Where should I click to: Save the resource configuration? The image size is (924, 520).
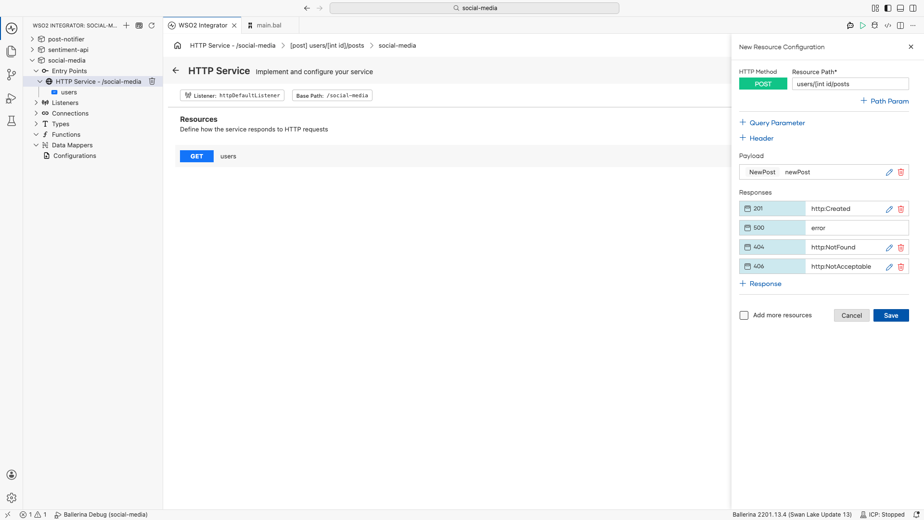click(891, 315)
